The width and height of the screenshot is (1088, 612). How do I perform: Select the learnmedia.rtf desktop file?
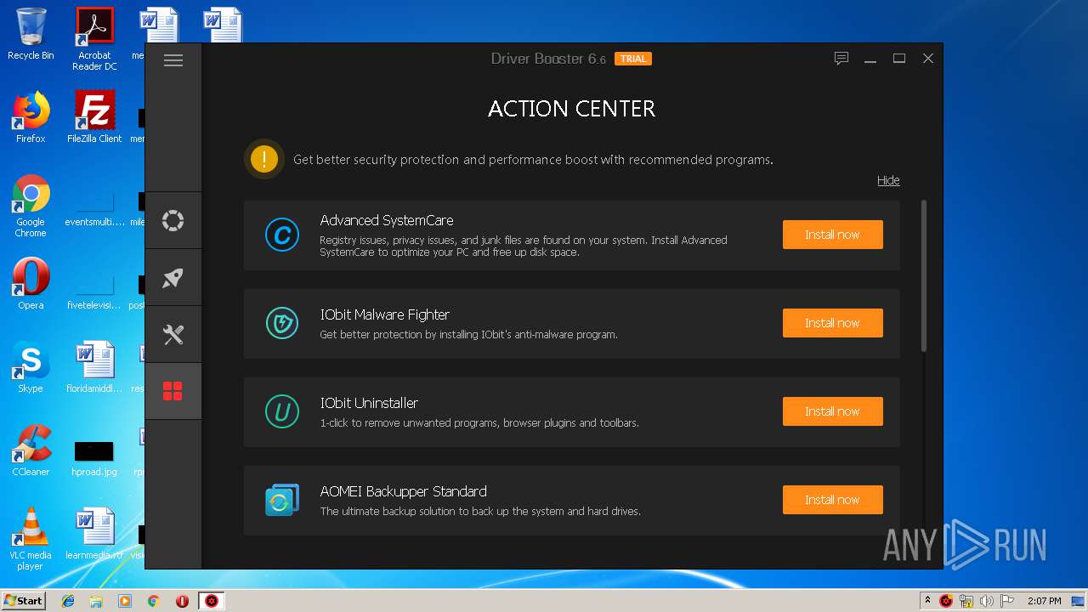[x=94, y=534]
